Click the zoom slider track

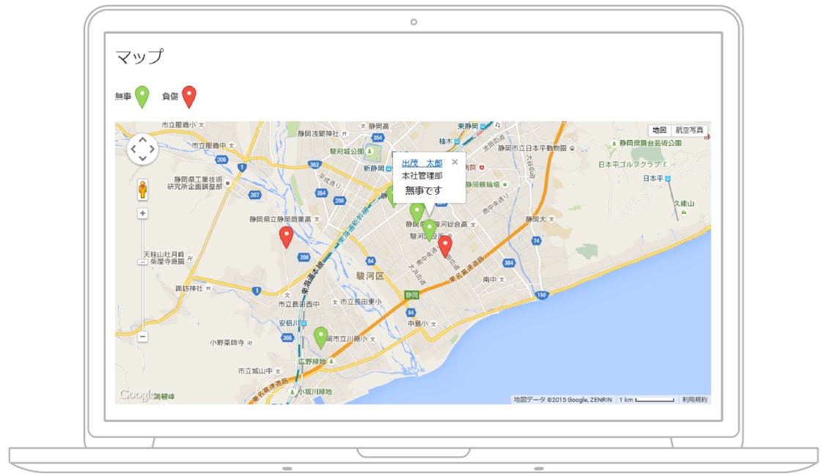coord(142,275)
